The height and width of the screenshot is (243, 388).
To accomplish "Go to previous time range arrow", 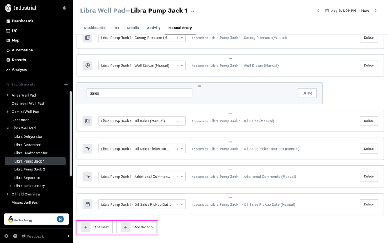I will point(318,10).
